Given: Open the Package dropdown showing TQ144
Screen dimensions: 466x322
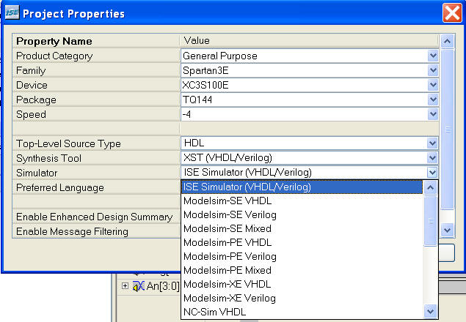Looking at the screenshot, I should (433, 100).
